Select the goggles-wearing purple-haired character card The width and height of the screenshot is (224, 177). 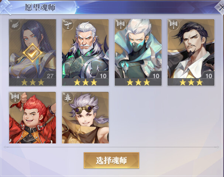tap(85, 118)
